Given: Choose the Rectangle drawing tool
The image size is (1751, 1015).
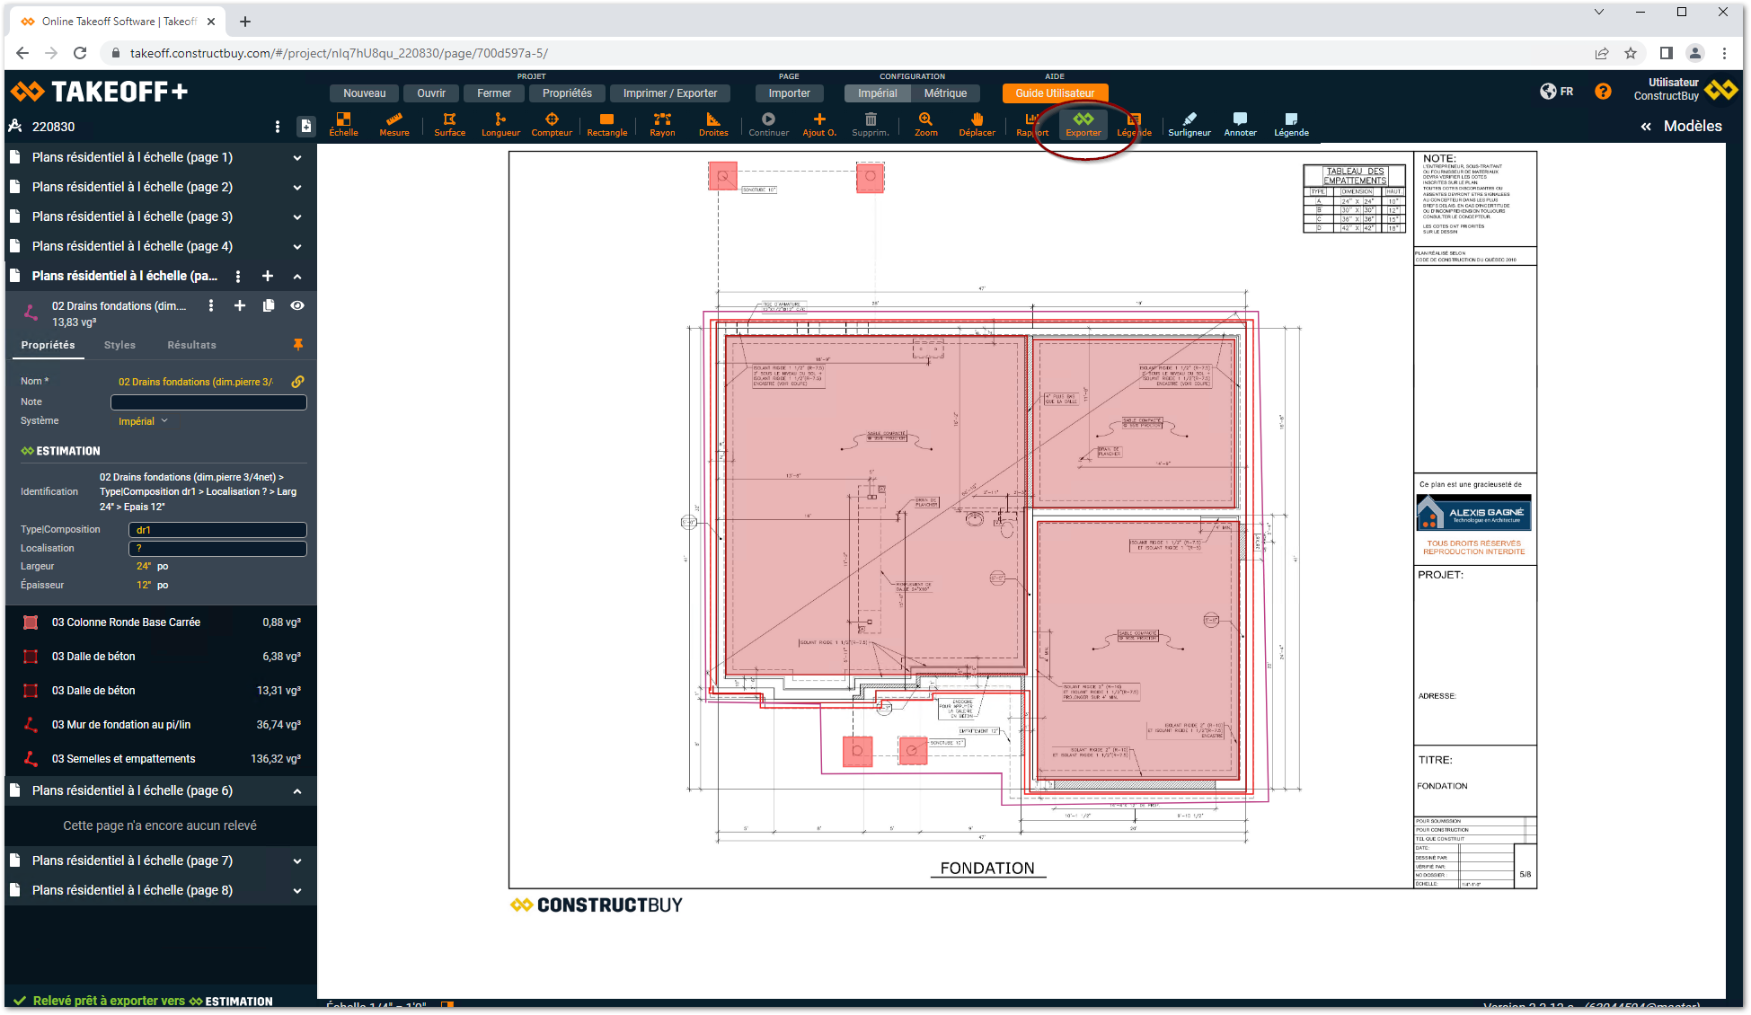Looking at the screenshot, I should pyautogui.click(x=606, y=124).
